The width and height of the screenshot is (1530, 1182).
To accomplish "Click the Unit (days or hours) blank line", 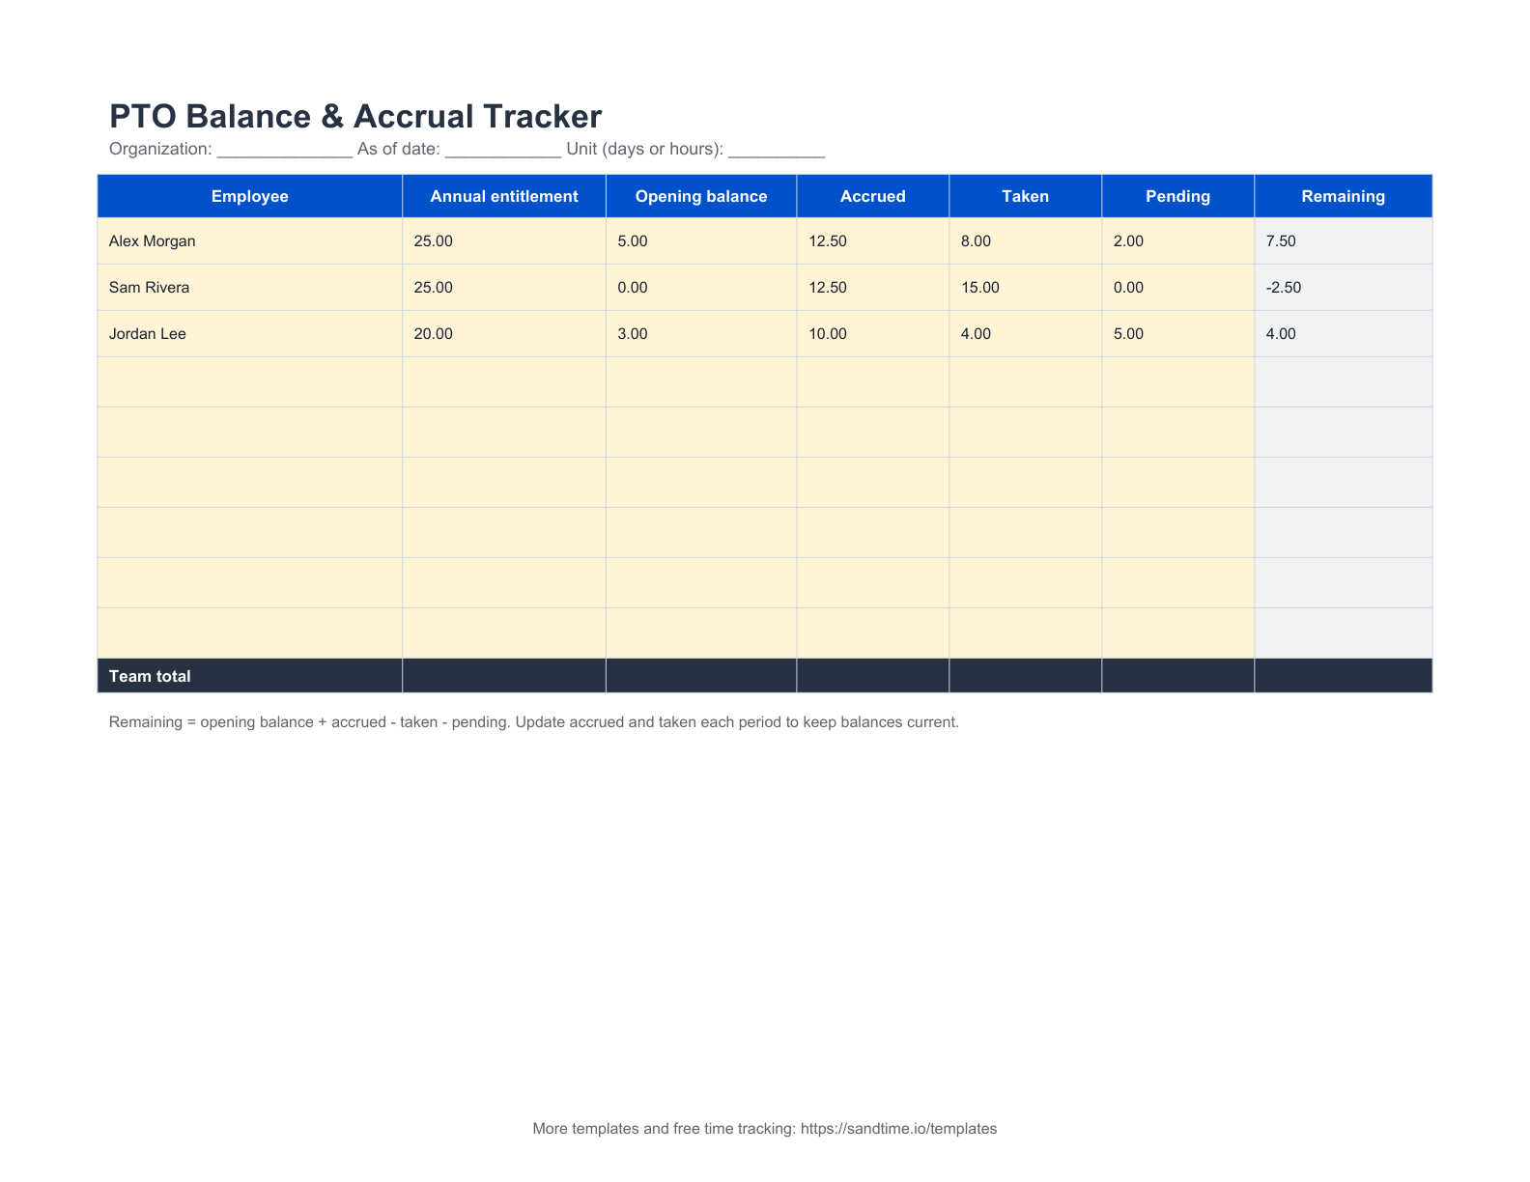I will (x=777, y=152).
